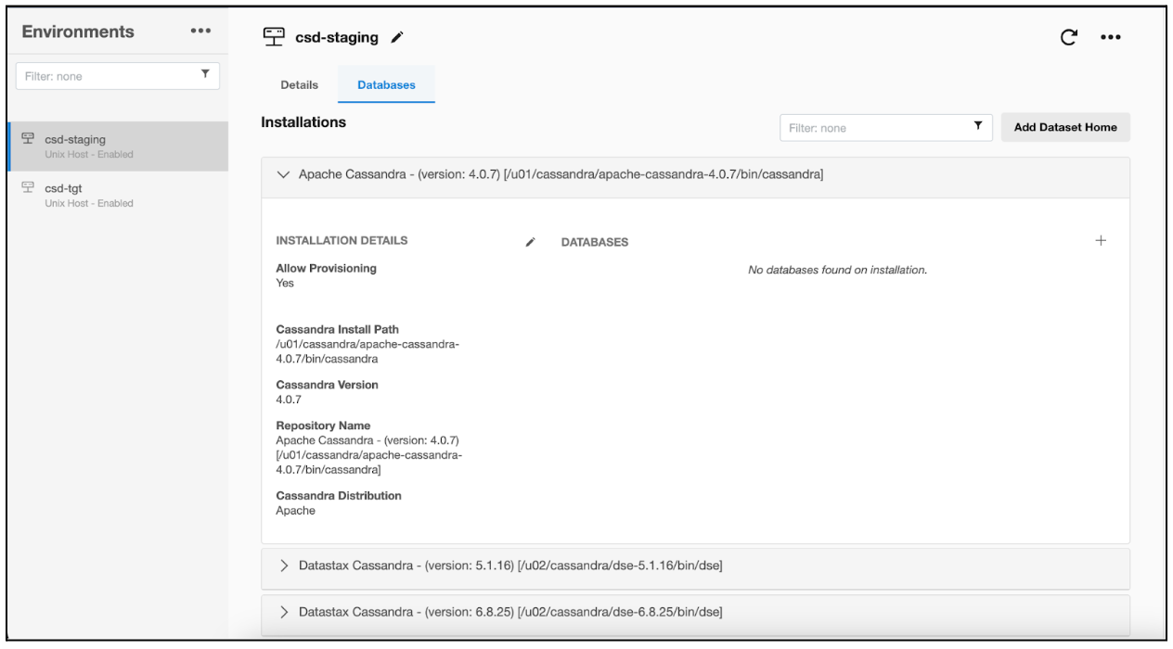The width and height of the screenshot is (1173, 649).
Task: Expand Datastax Cassandra version 5.1.16 row
Action: (283, 566)
